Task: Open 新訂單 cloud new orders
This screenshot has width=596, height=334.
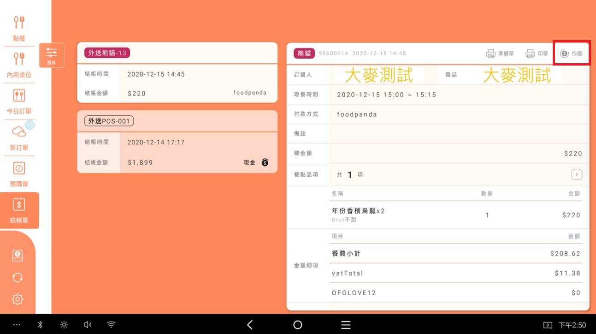Action: click(x=19, y=137)
